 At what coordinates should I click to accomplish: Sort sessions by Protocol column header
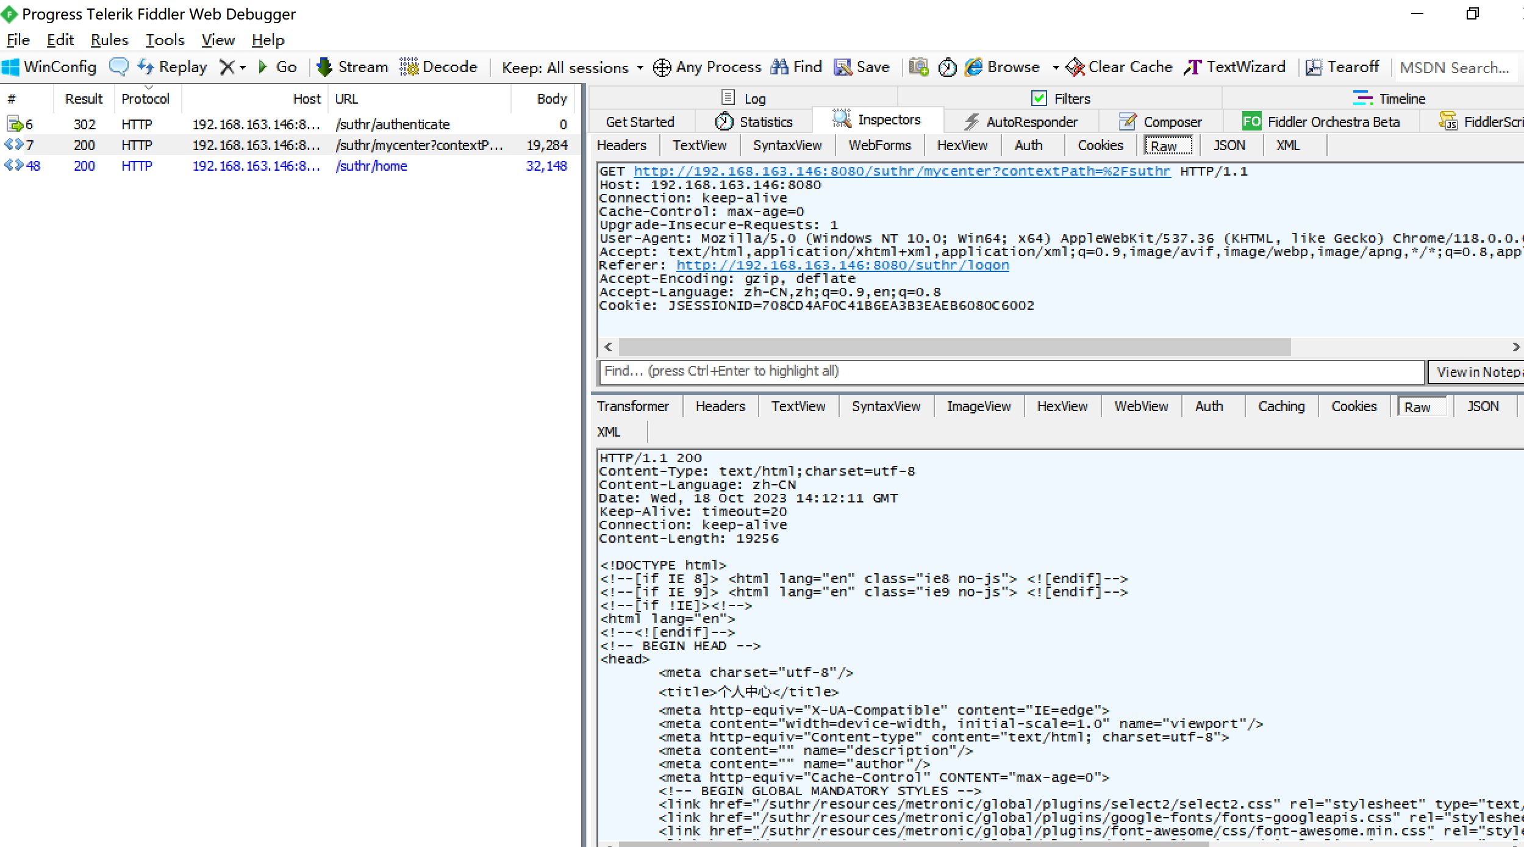pyautogui.click(x=145, y=99)
